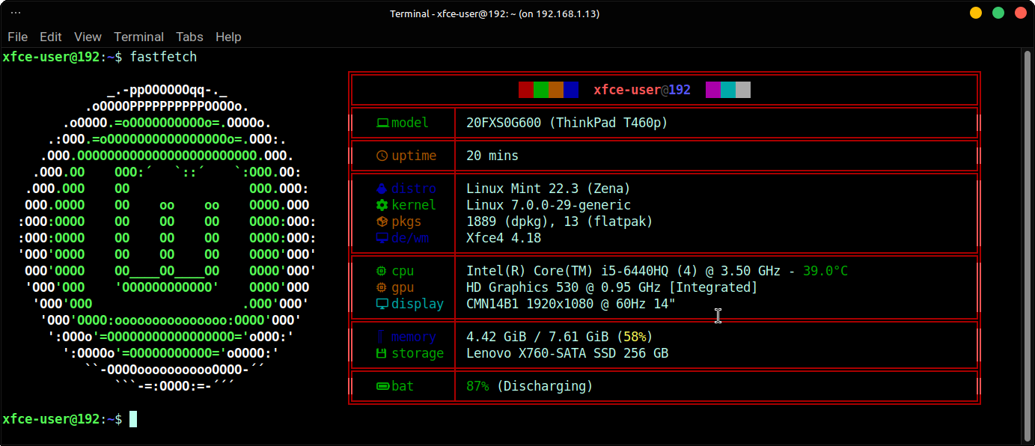
Task: Click the 'memory' label
Action: coord(414,337)
